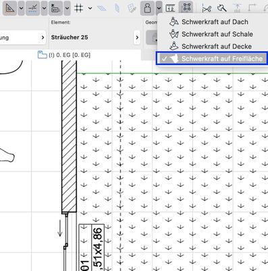Click the magic wand icon
This screenshot has height=271, width=268.
[x=222, y=8]
